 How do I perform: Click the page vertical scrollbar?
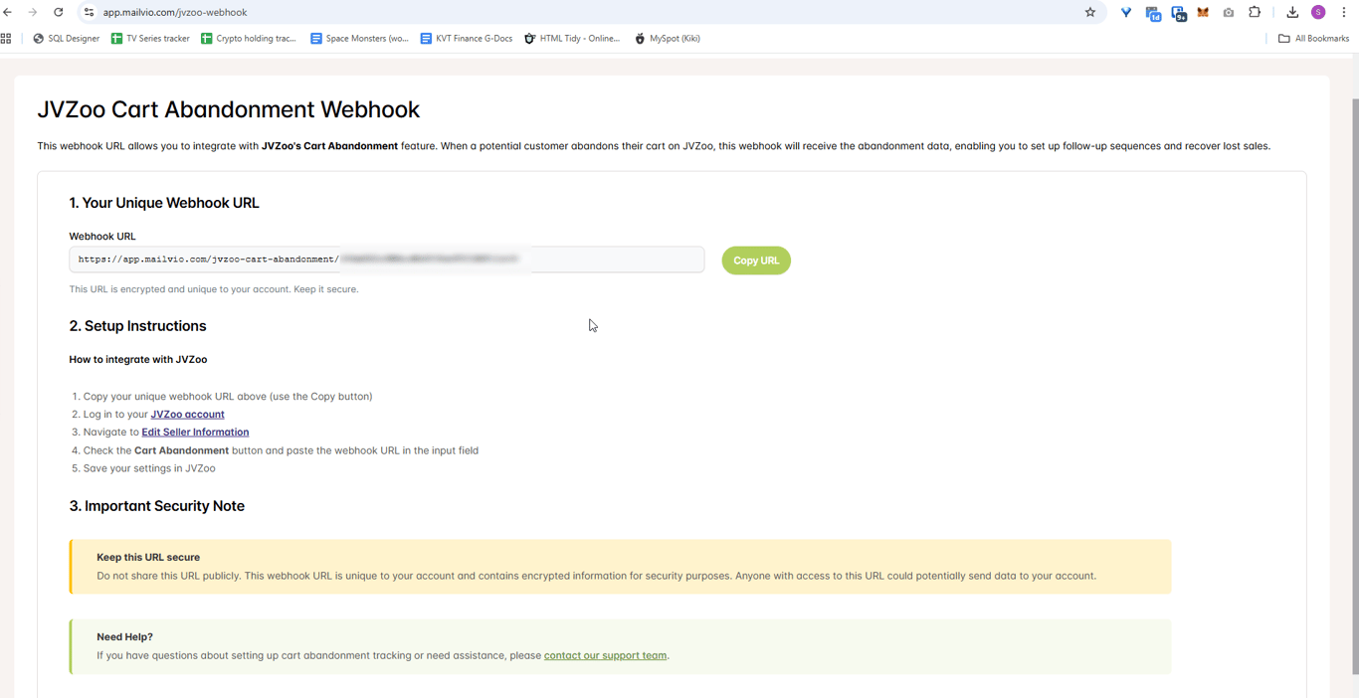[x=1354, y=388]
